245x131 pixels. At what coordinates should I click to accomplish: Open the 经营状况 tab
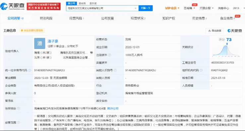point(138,18)
